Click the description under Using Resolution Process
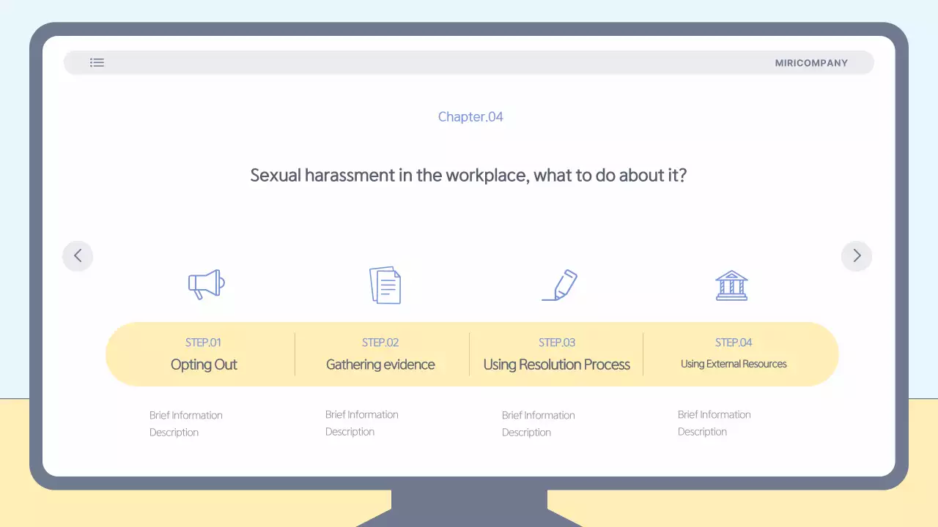The width and height of the screenshot is (938, 527). pyautogui.click(x=539, y=424)
